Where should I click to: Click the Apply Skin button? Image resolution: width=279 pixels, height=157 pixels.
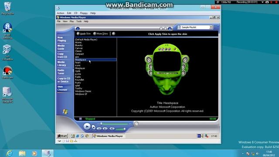pos(84,34)
